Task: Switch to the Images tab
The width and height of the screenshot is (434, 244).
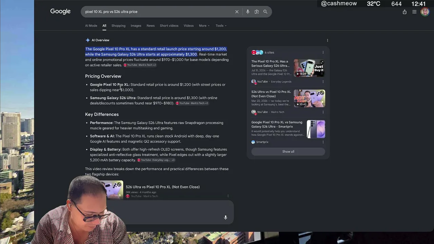Action: click(x=136, y=26)
